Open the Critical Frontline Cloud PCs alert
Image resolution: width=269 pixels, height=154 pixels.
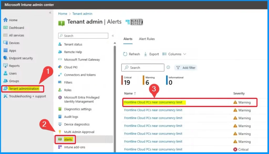(x=153, y=149)
